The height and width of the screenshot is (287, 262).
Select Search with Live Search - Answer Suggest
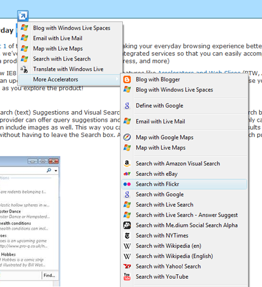(184, 215)
